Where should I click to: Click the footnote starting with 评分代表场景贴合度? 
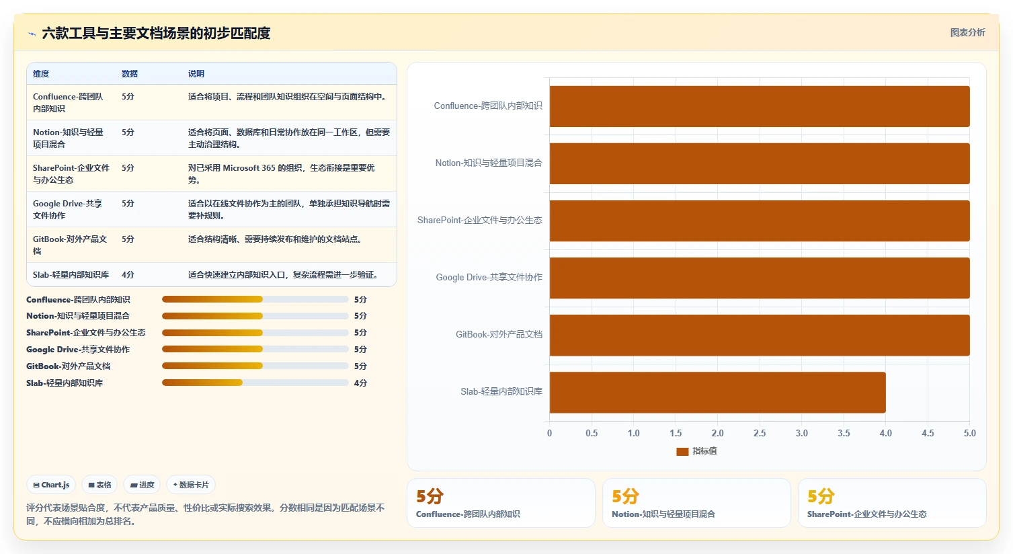[206, 514]
